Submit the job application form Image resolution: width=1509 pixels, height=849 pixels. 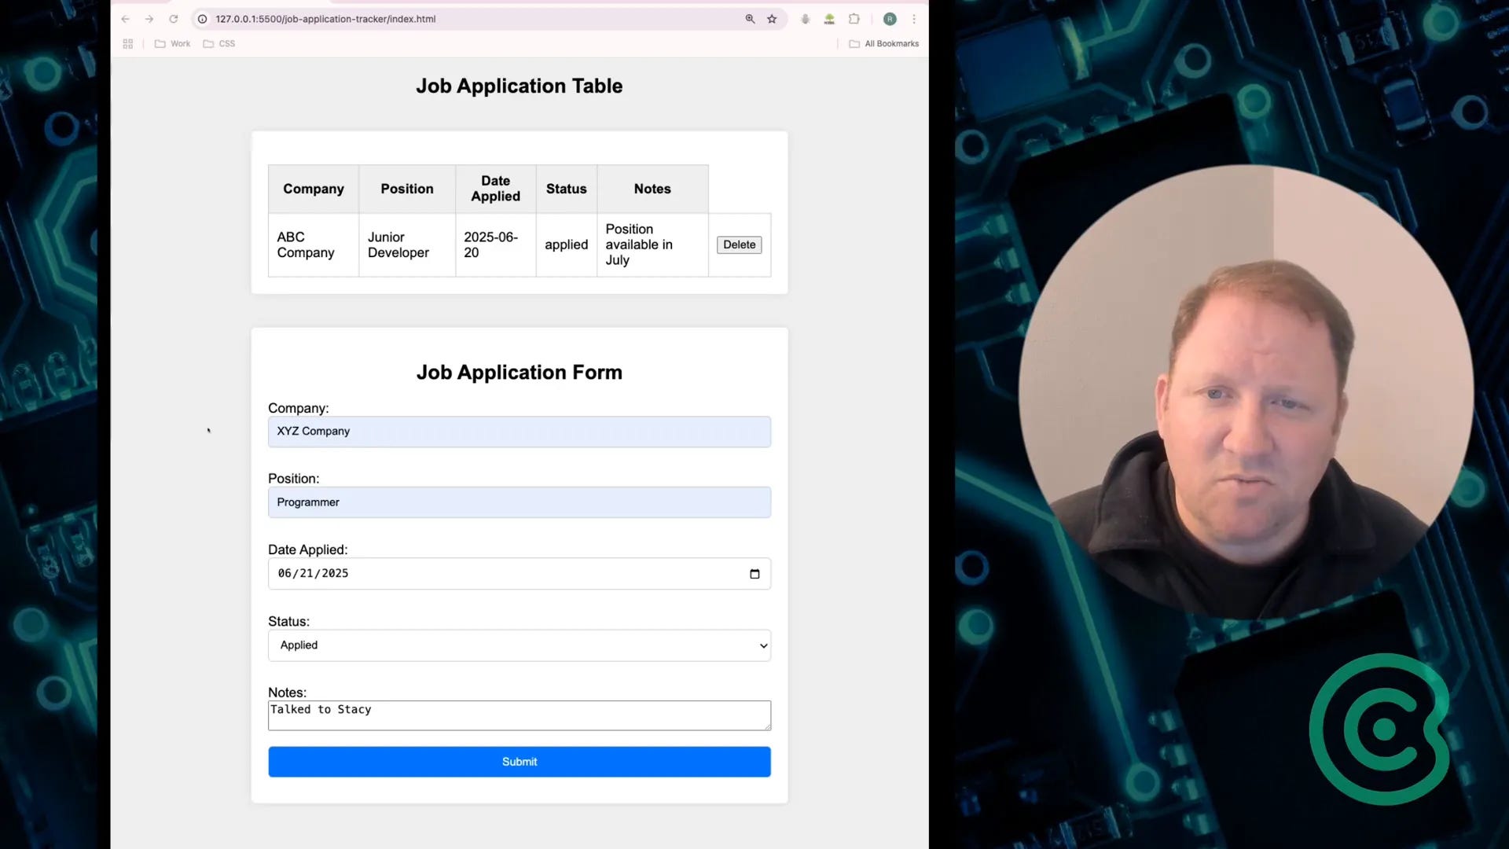(x=519, y=762)
